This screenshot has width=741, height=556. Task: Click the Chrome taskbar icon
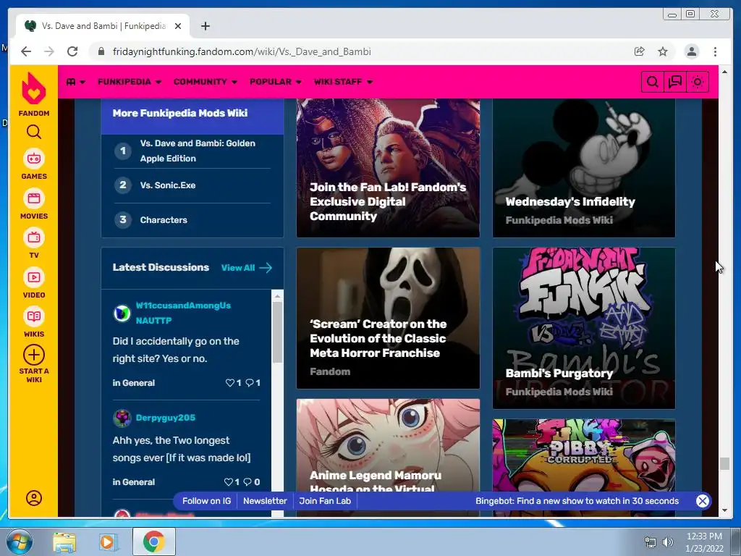(153, 542)
